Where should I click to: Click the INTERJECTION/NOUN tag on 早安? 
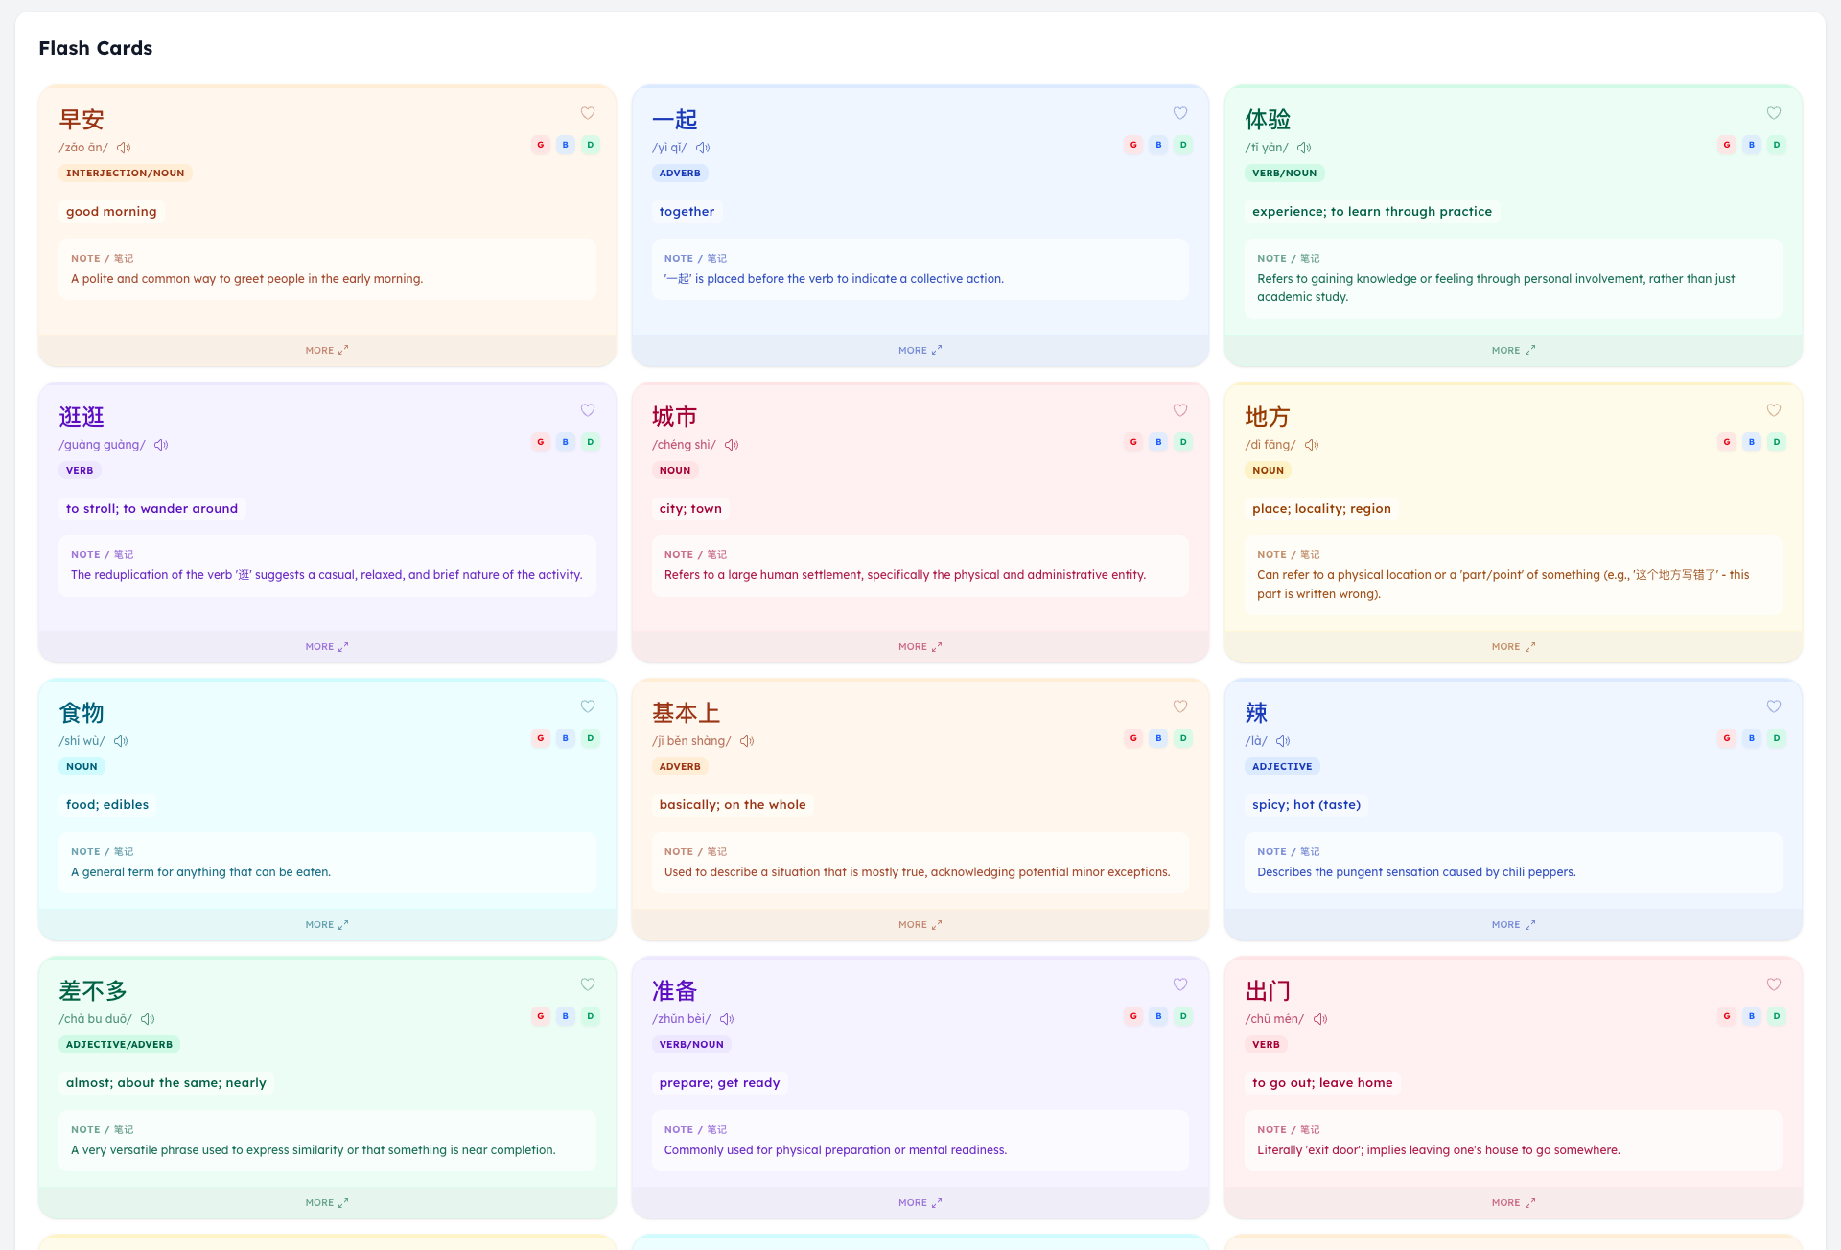pos(126,174)
